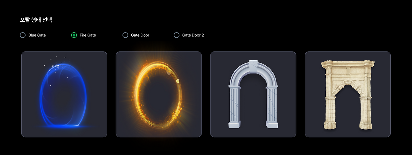This screenshot has height=155, width=412.
Task: Select the Blue Gate radio button
Action: [23, 35]
